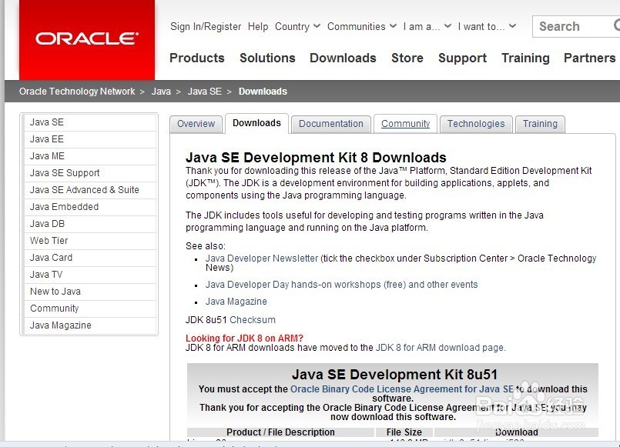Open the JDK 8u51 Checksum link

pos(253,320)
